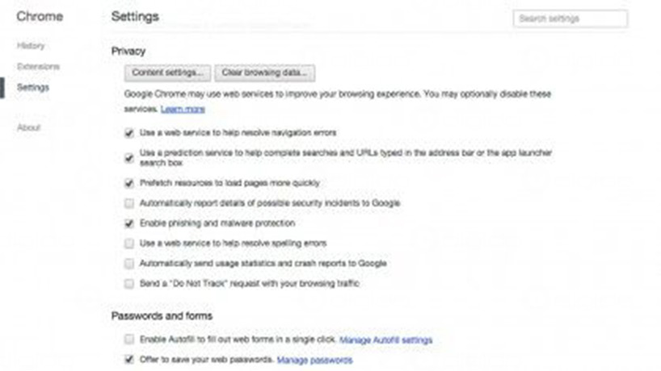This screenshot has width=661, height=371.
Task: Disable prediction service for searches and URLs
Action: click(x=129, y=157)
